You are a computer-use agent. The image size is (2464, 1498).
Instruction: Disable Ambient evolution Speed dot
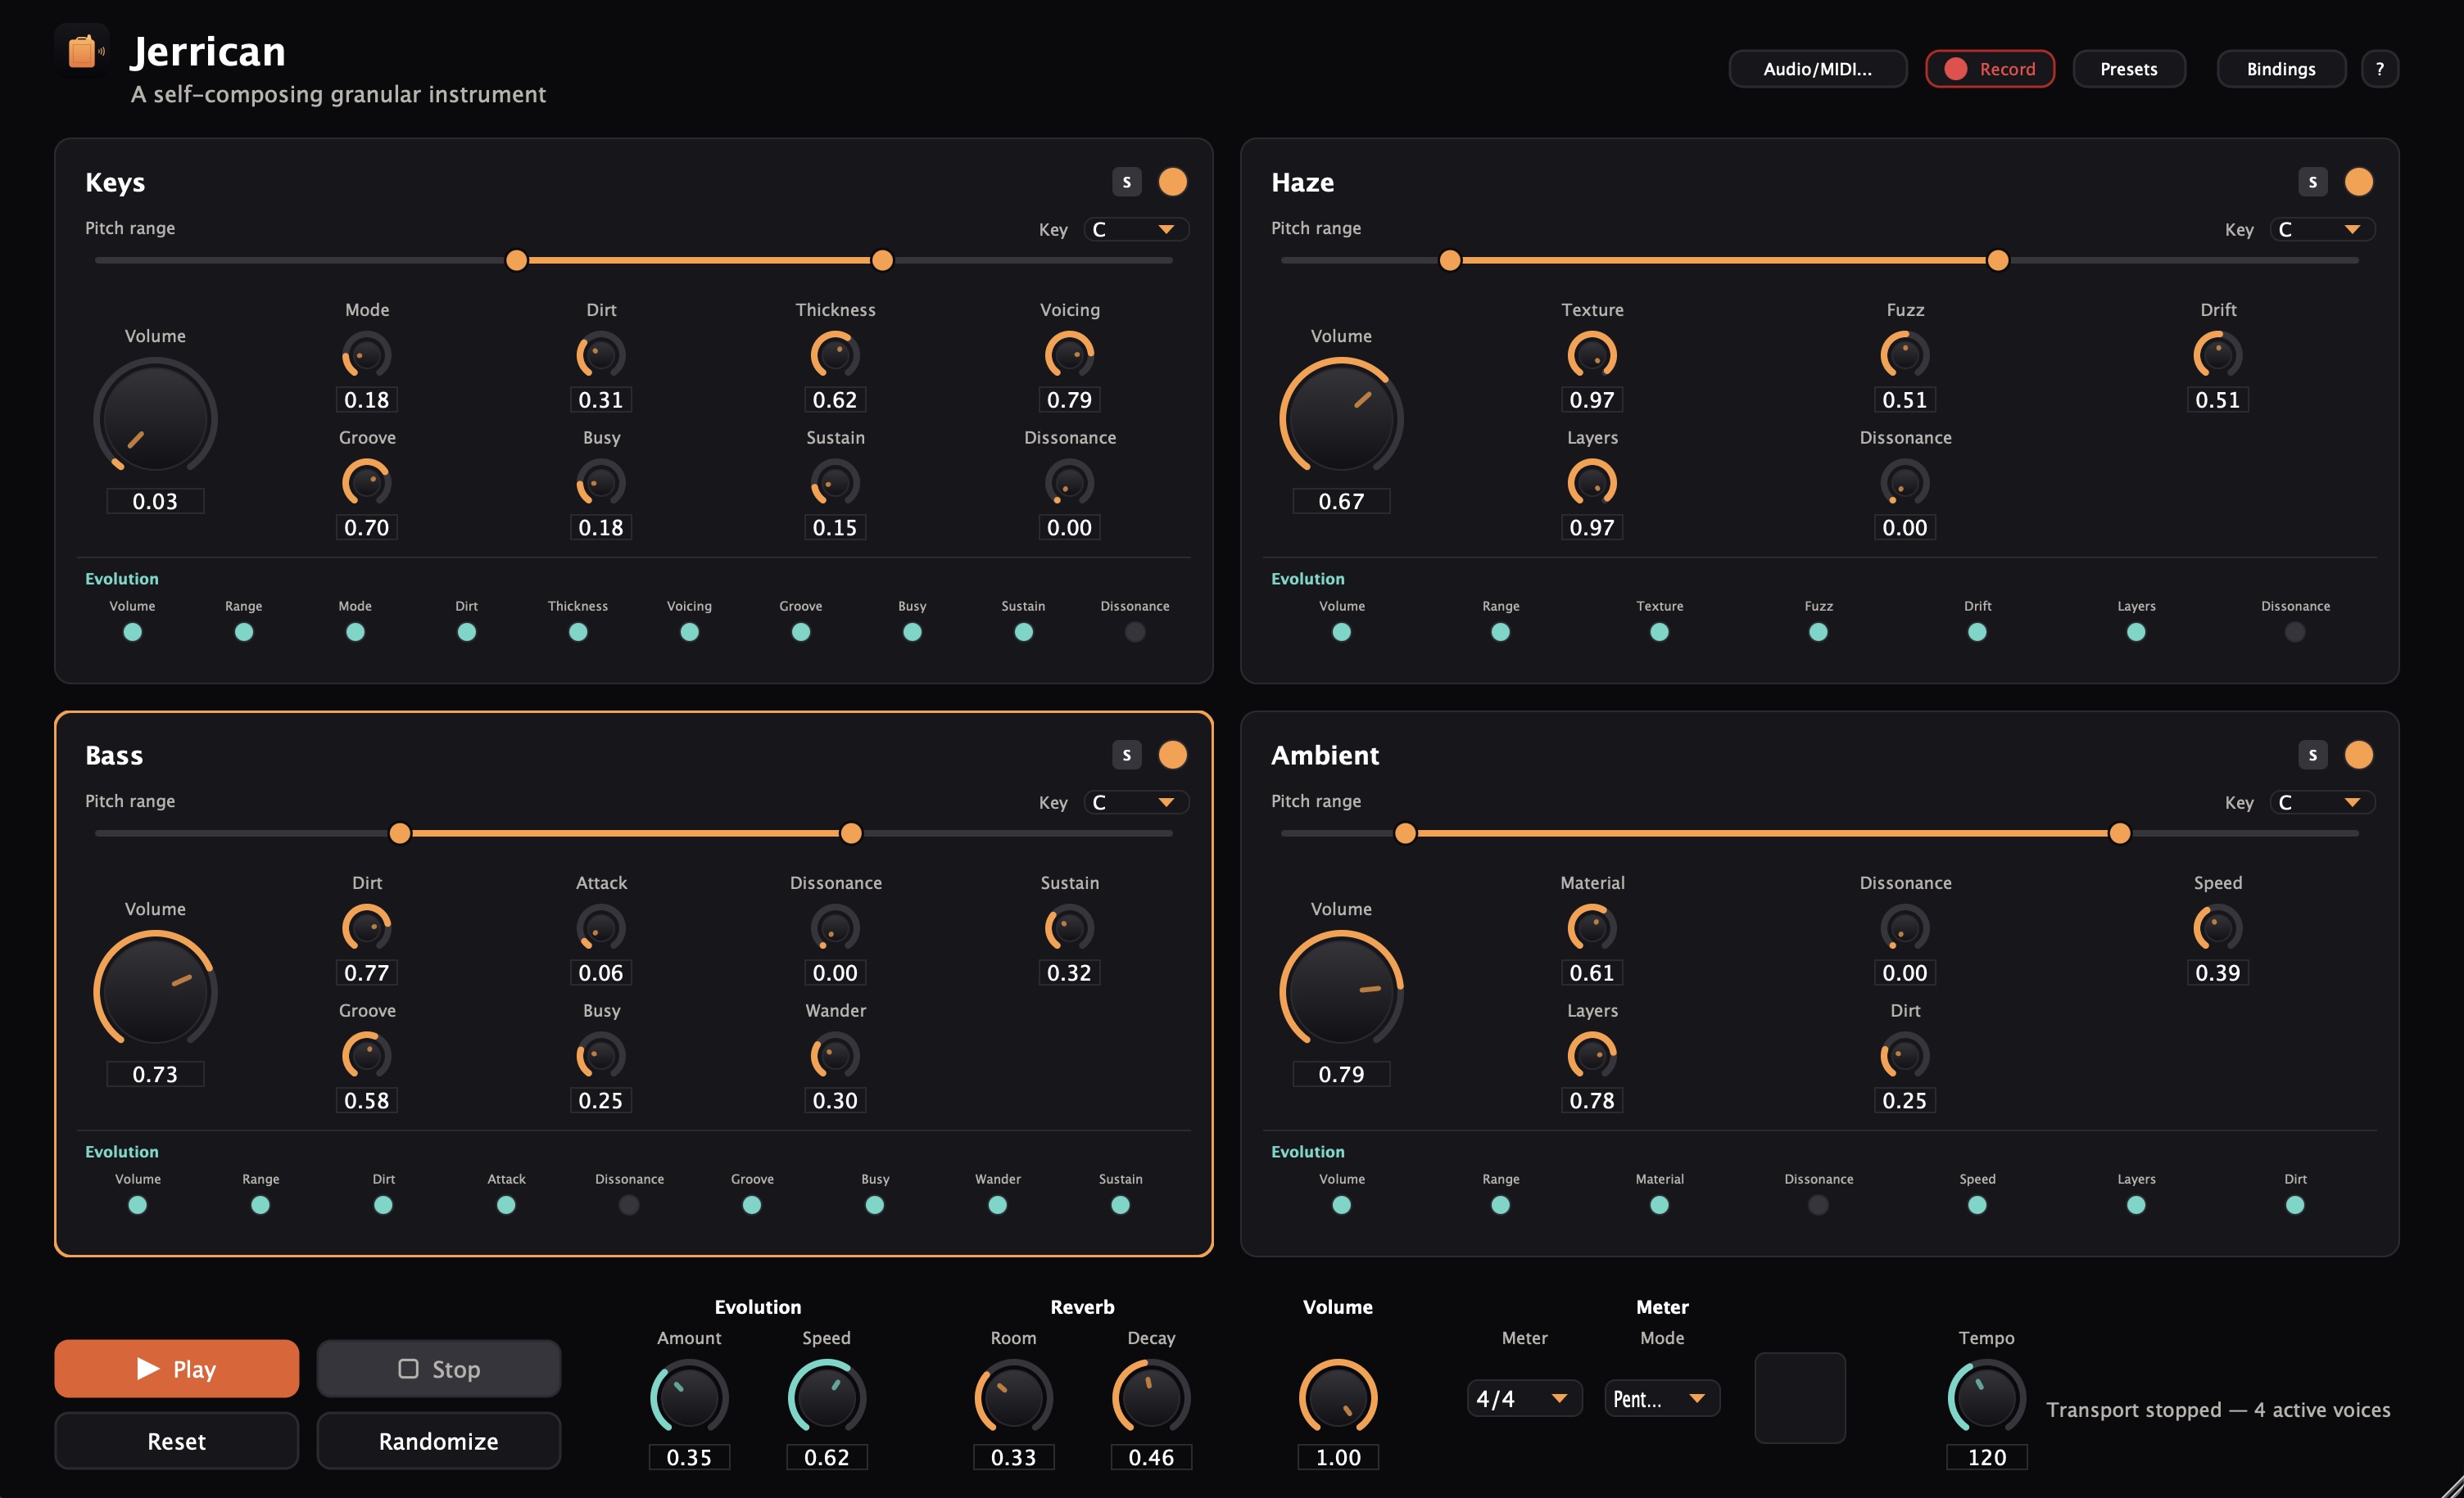(1976, 1204)
